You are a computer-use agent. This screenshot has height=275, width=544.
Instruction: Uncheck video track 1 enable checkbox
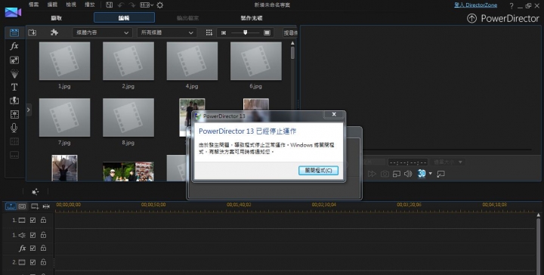click(x=32, y=220)
